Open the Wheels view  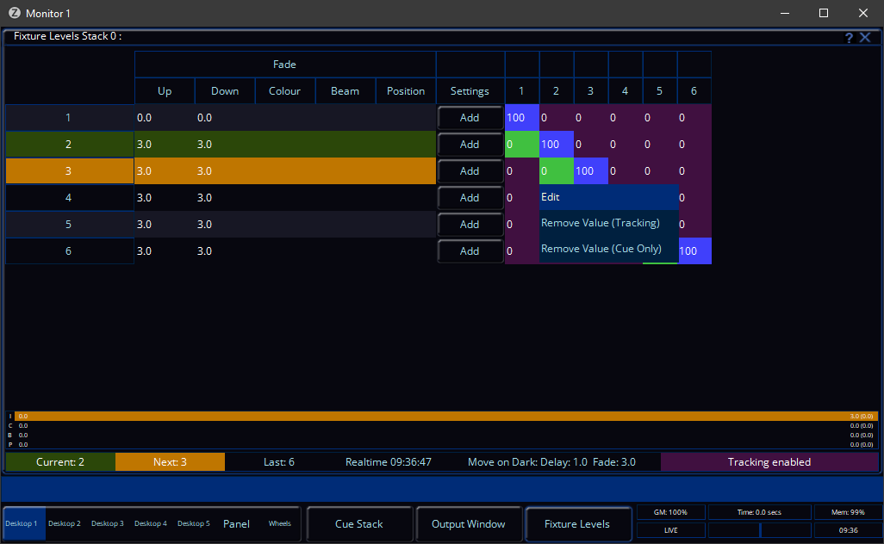[x=279, y=523]
